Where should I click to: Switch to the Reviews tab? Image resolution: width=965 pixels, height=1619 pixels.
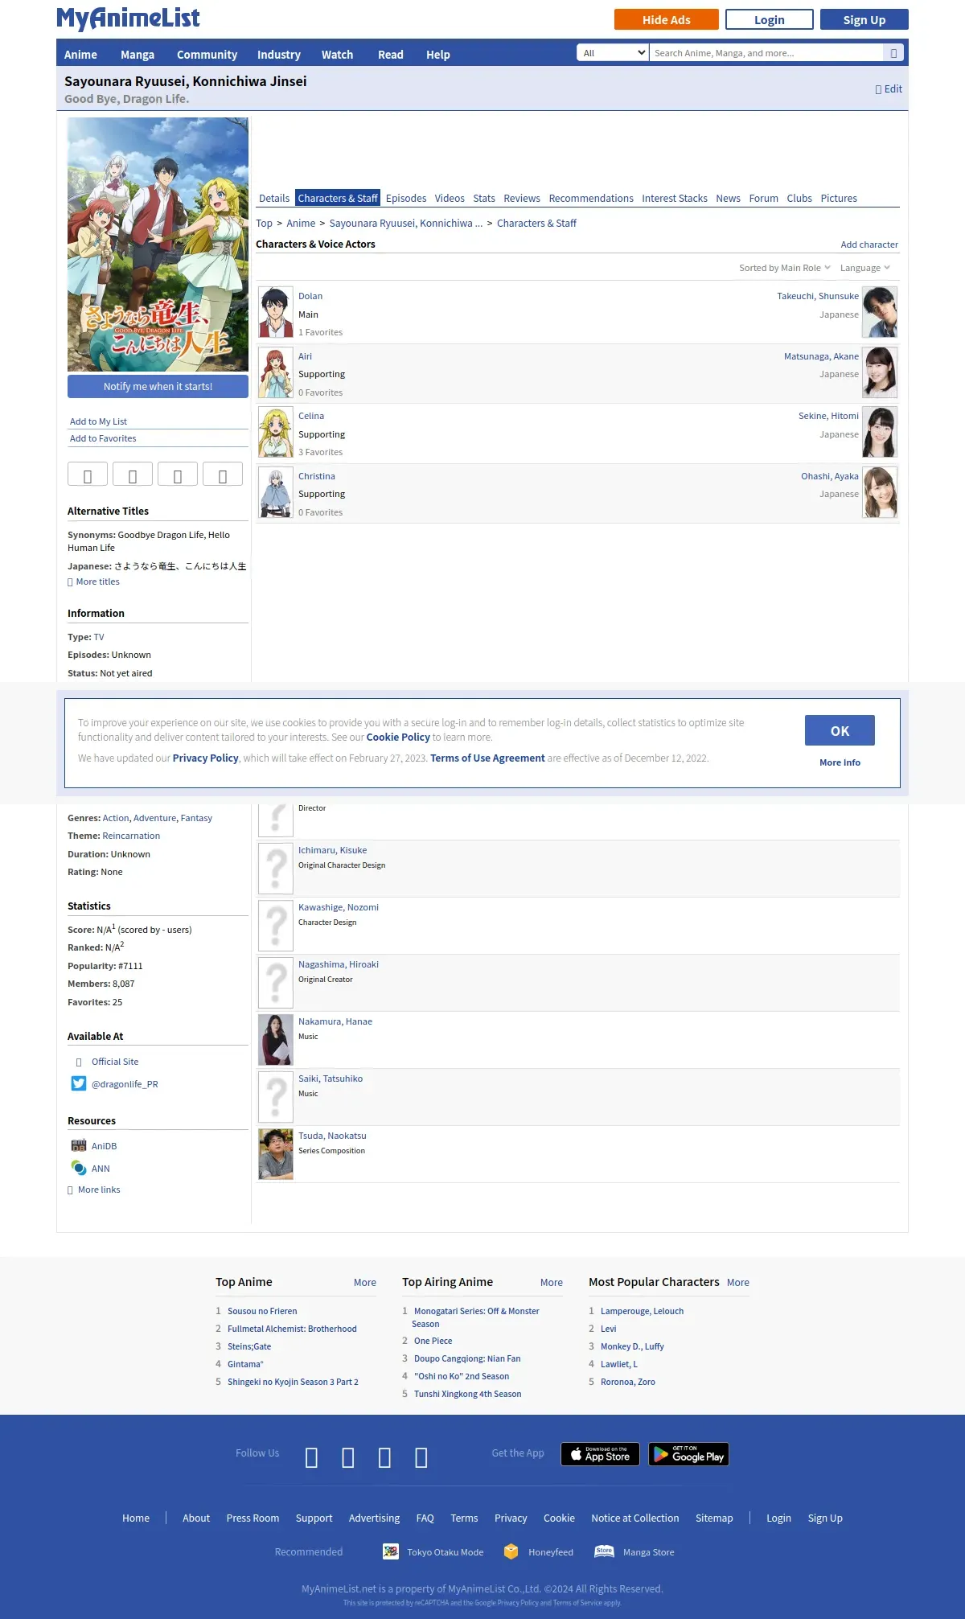[522, 198]
